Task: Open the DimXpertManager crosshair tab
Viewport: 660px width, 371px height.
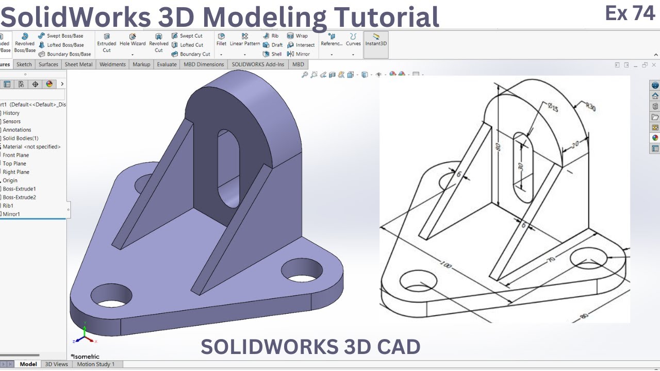Action: pos(35,84)
